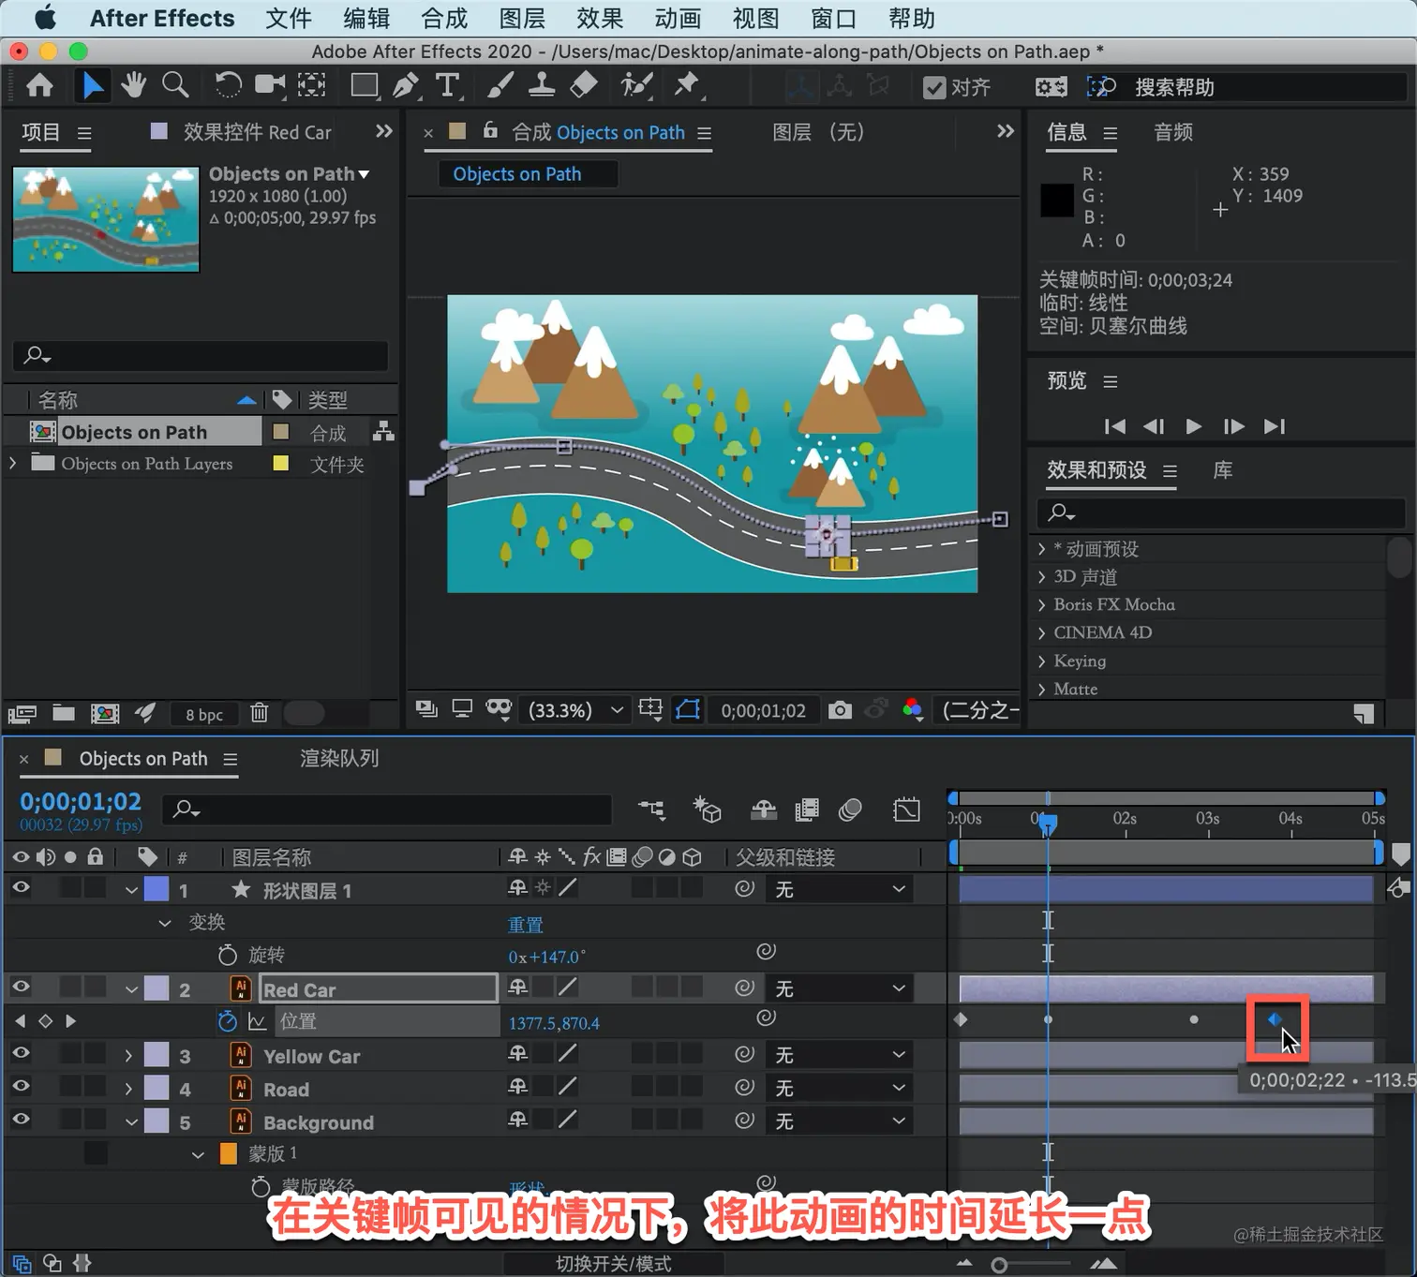Viewport: 1417px width, 1277px height.
Task: Click the 切换开关/模式 button
Action: (x=613, y=1264)
